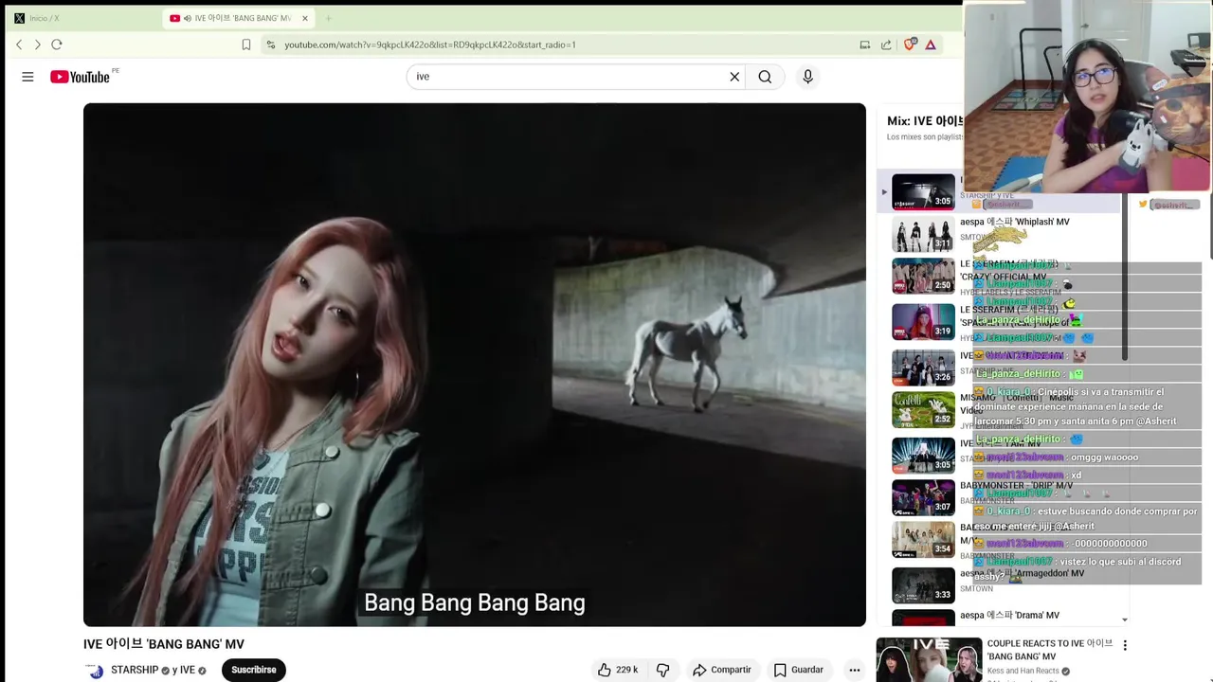Image resolution: width=1213 pixels, height=682 pixels.
Task: Like the video (229 k)
Action: point(616,670)
